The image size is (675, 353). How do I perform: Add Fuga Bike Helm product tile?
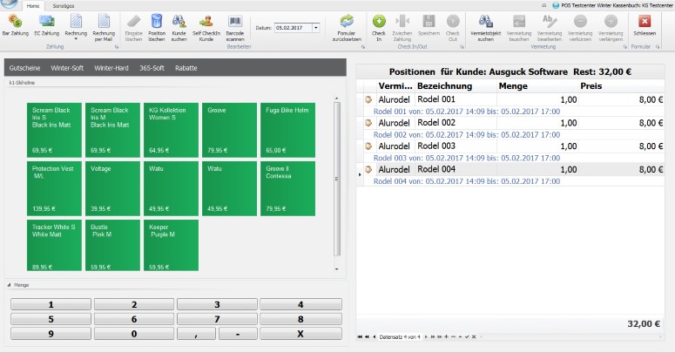pyautogui.click(x=288, y=130)
